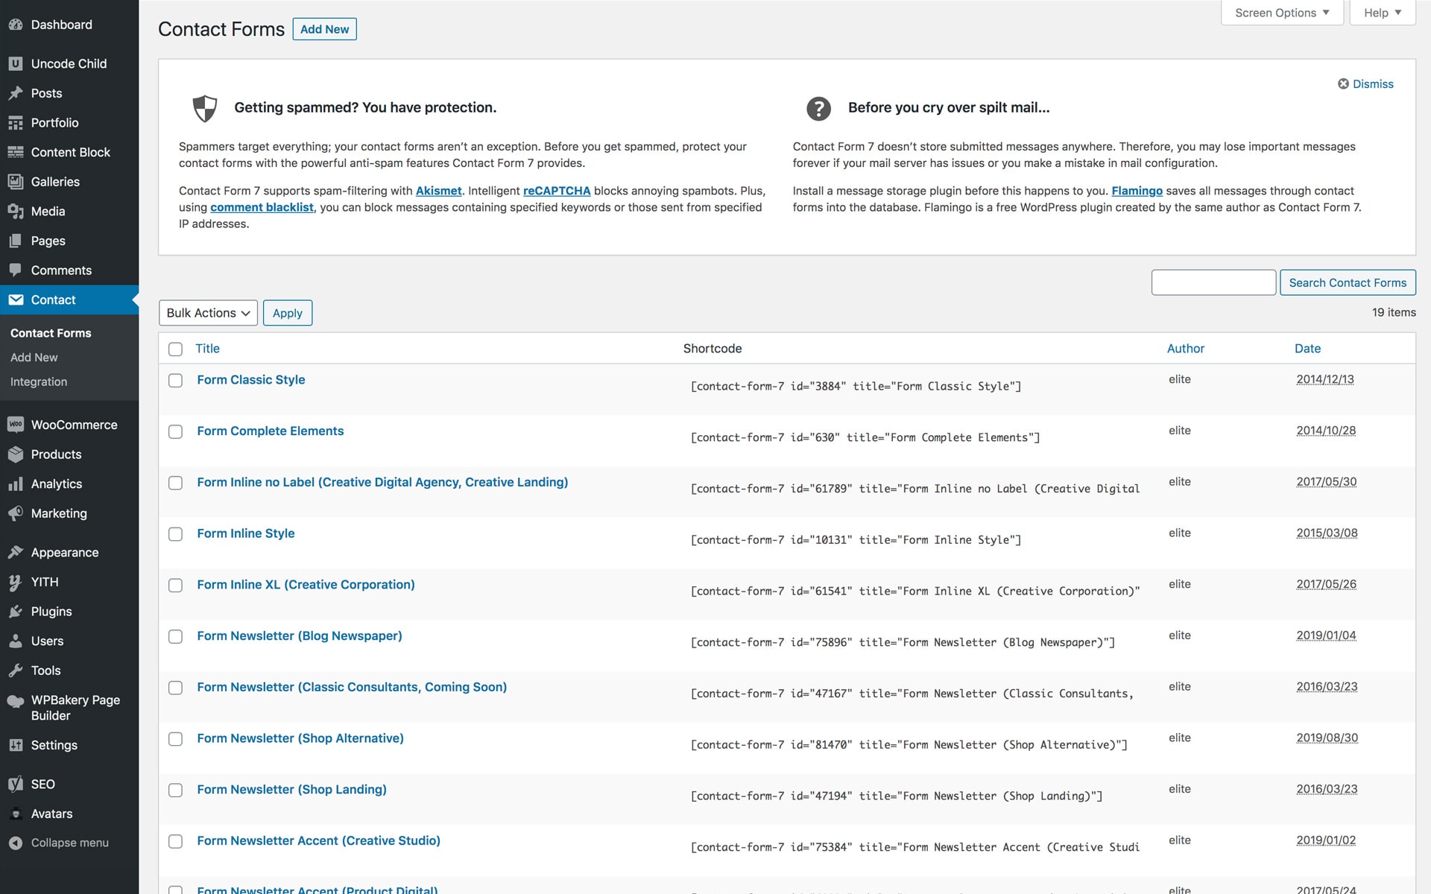Open the Integration submenu item
Viewport: 1431px width, 894px height.
pyautogui.click(x=39, y=381)
